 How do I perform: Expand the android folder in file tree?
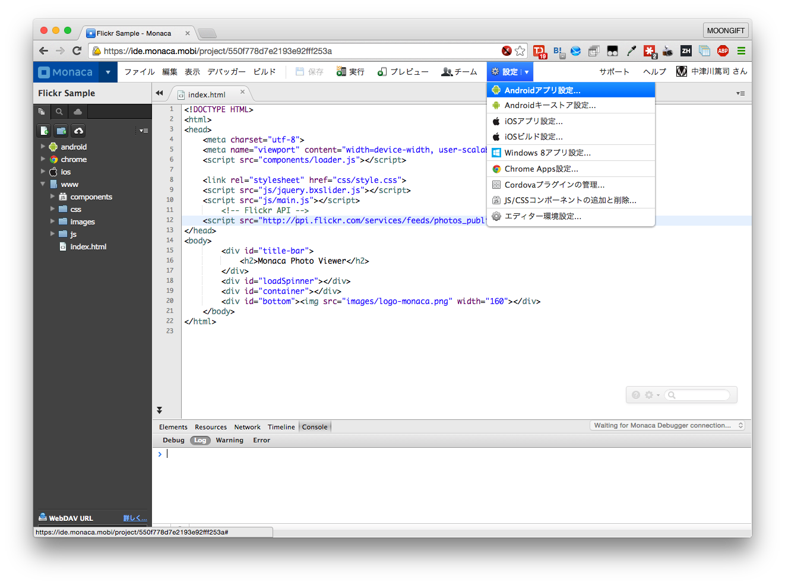pyautogui.click(x=43, y=147)
